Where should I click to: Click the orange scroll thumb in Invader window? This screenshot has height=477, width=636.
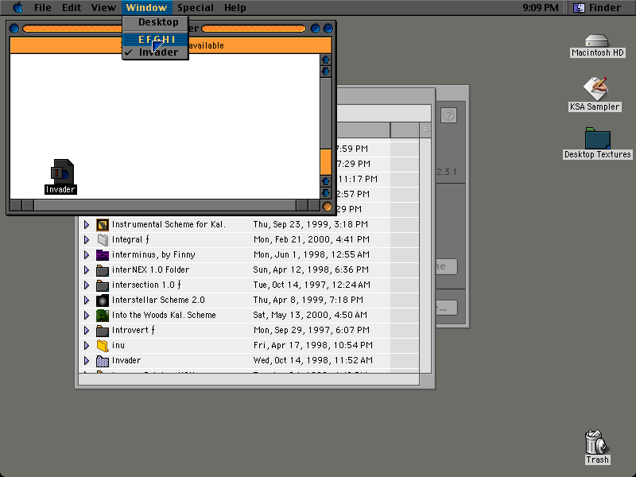[x=326, y=162]
